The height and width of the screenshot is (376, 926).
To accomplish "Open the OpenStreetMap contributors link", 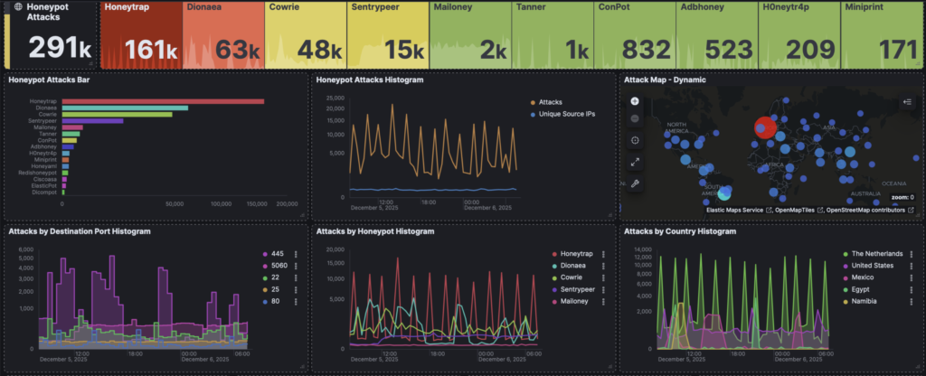I will point(866,211).
